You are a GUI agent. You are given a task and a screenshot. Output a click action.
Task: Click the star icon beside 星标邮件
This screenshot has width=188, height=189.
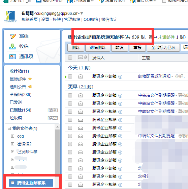click(x=30, y=79)
